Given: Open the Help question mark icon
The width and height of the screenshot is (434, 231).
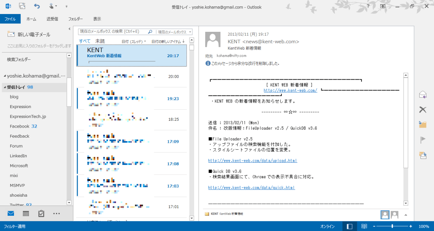Looking at the screenshot, I should point(368,6).
